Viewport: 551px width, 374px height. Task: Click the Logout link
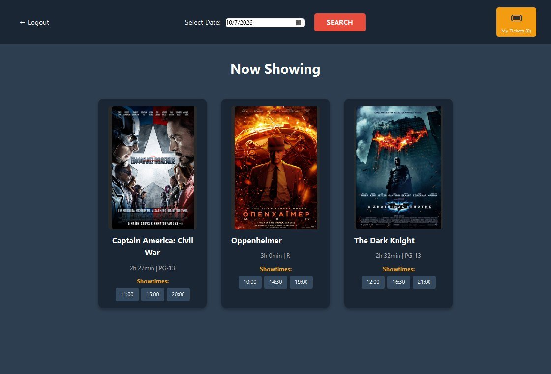click(x=34, y=23)
